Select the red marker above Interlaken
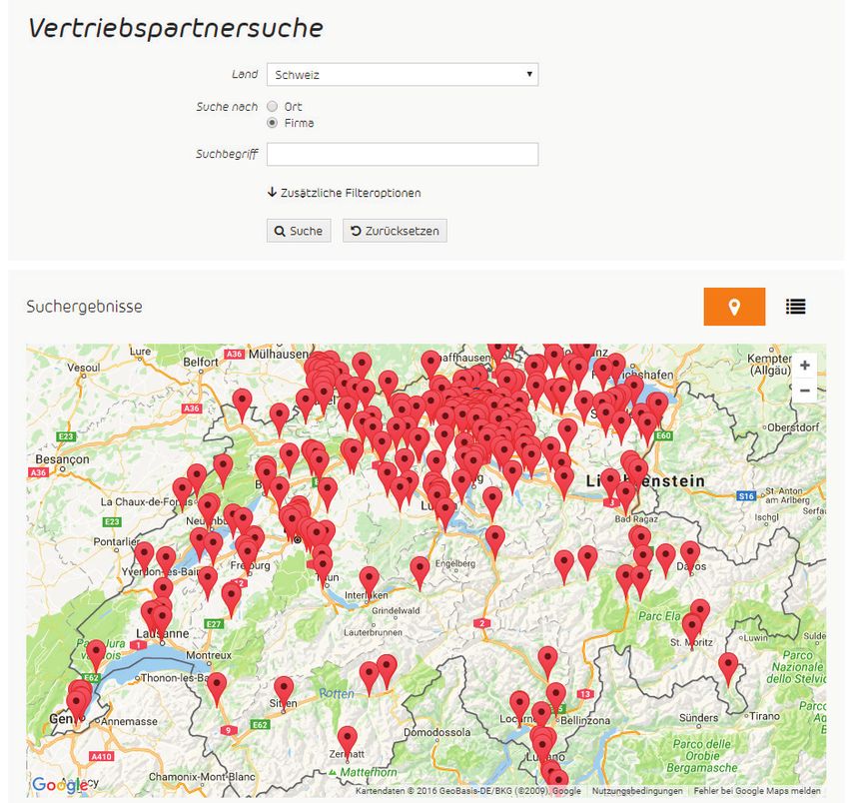Image resolution: width=849 pixels, height=803 pixels. 369,579
